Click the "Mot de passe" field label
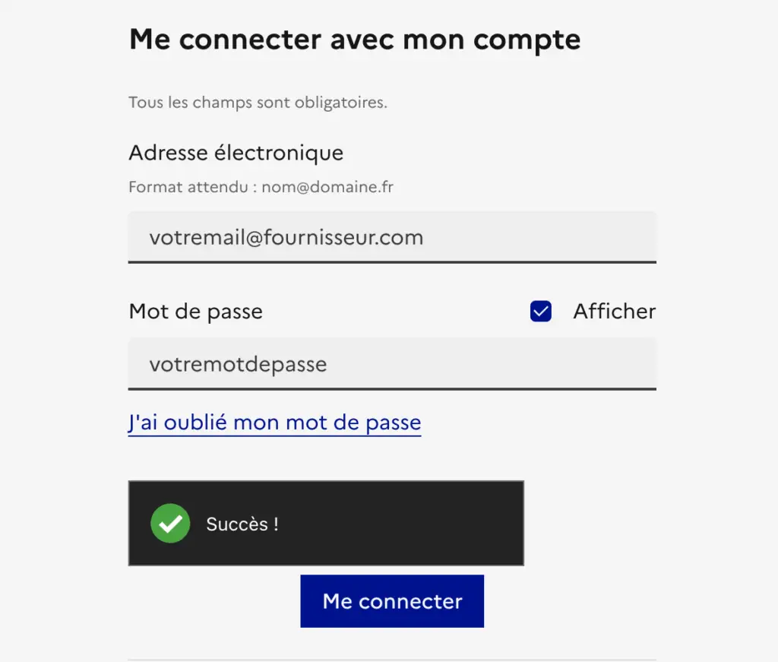 pyautogui.click(x=195, y=312)
